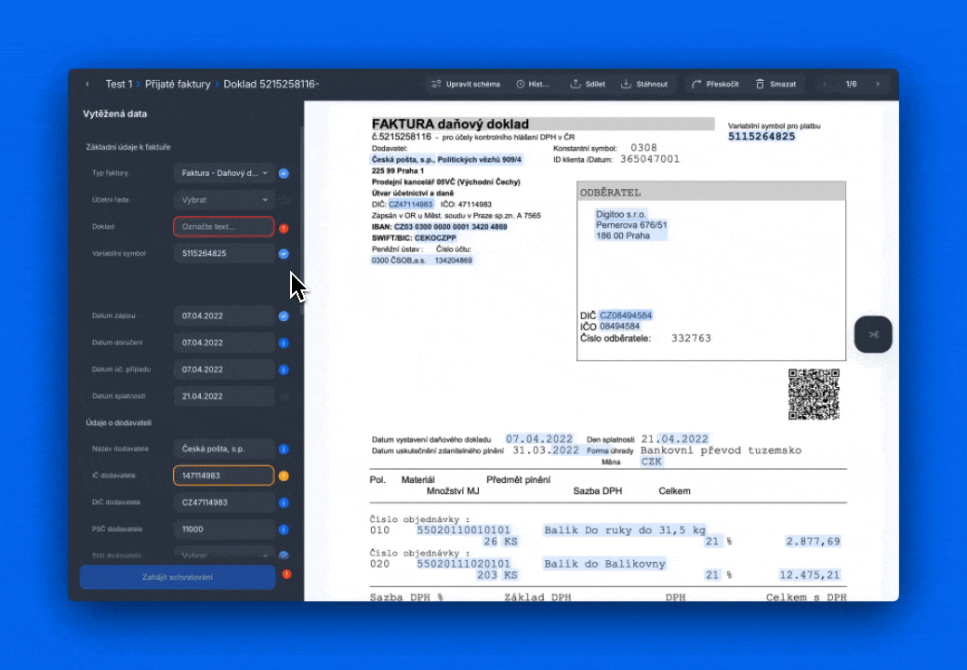This screenshot has height=670, width=967.
Task: Click red alert icon beside Zahájit schvalování
Action: (286, 574)
